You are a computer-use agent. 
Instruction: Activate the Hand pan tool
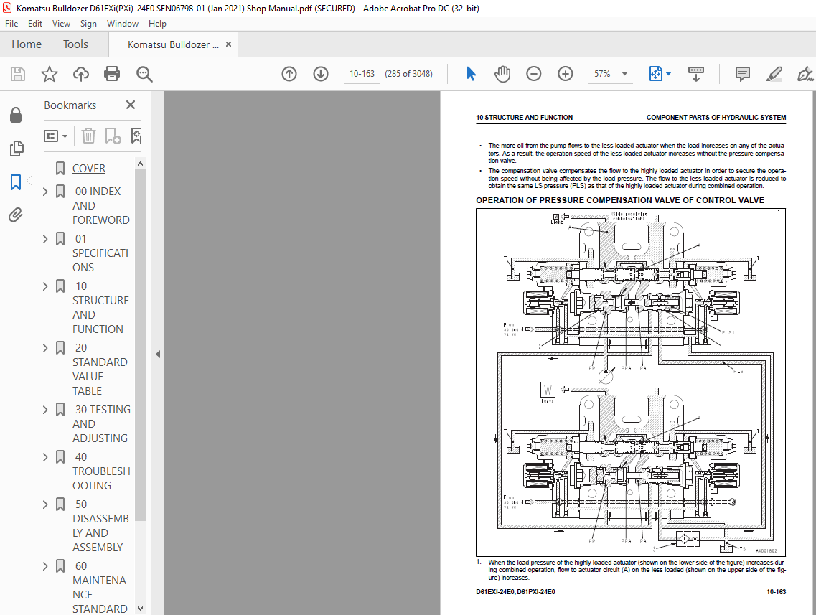coord(502,74)
